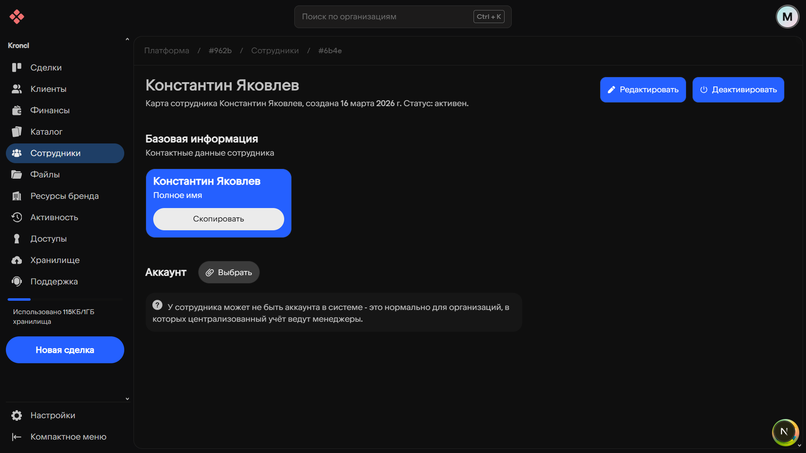Click the Доступы key icon
Screen dimensions: 806x453
(x=17, y=239)
